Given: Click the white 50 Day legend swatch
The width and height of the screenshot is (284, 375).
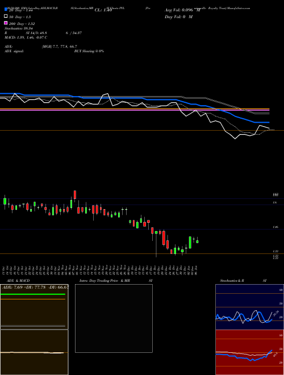Looking at the screenshot, I should (6, 16).
